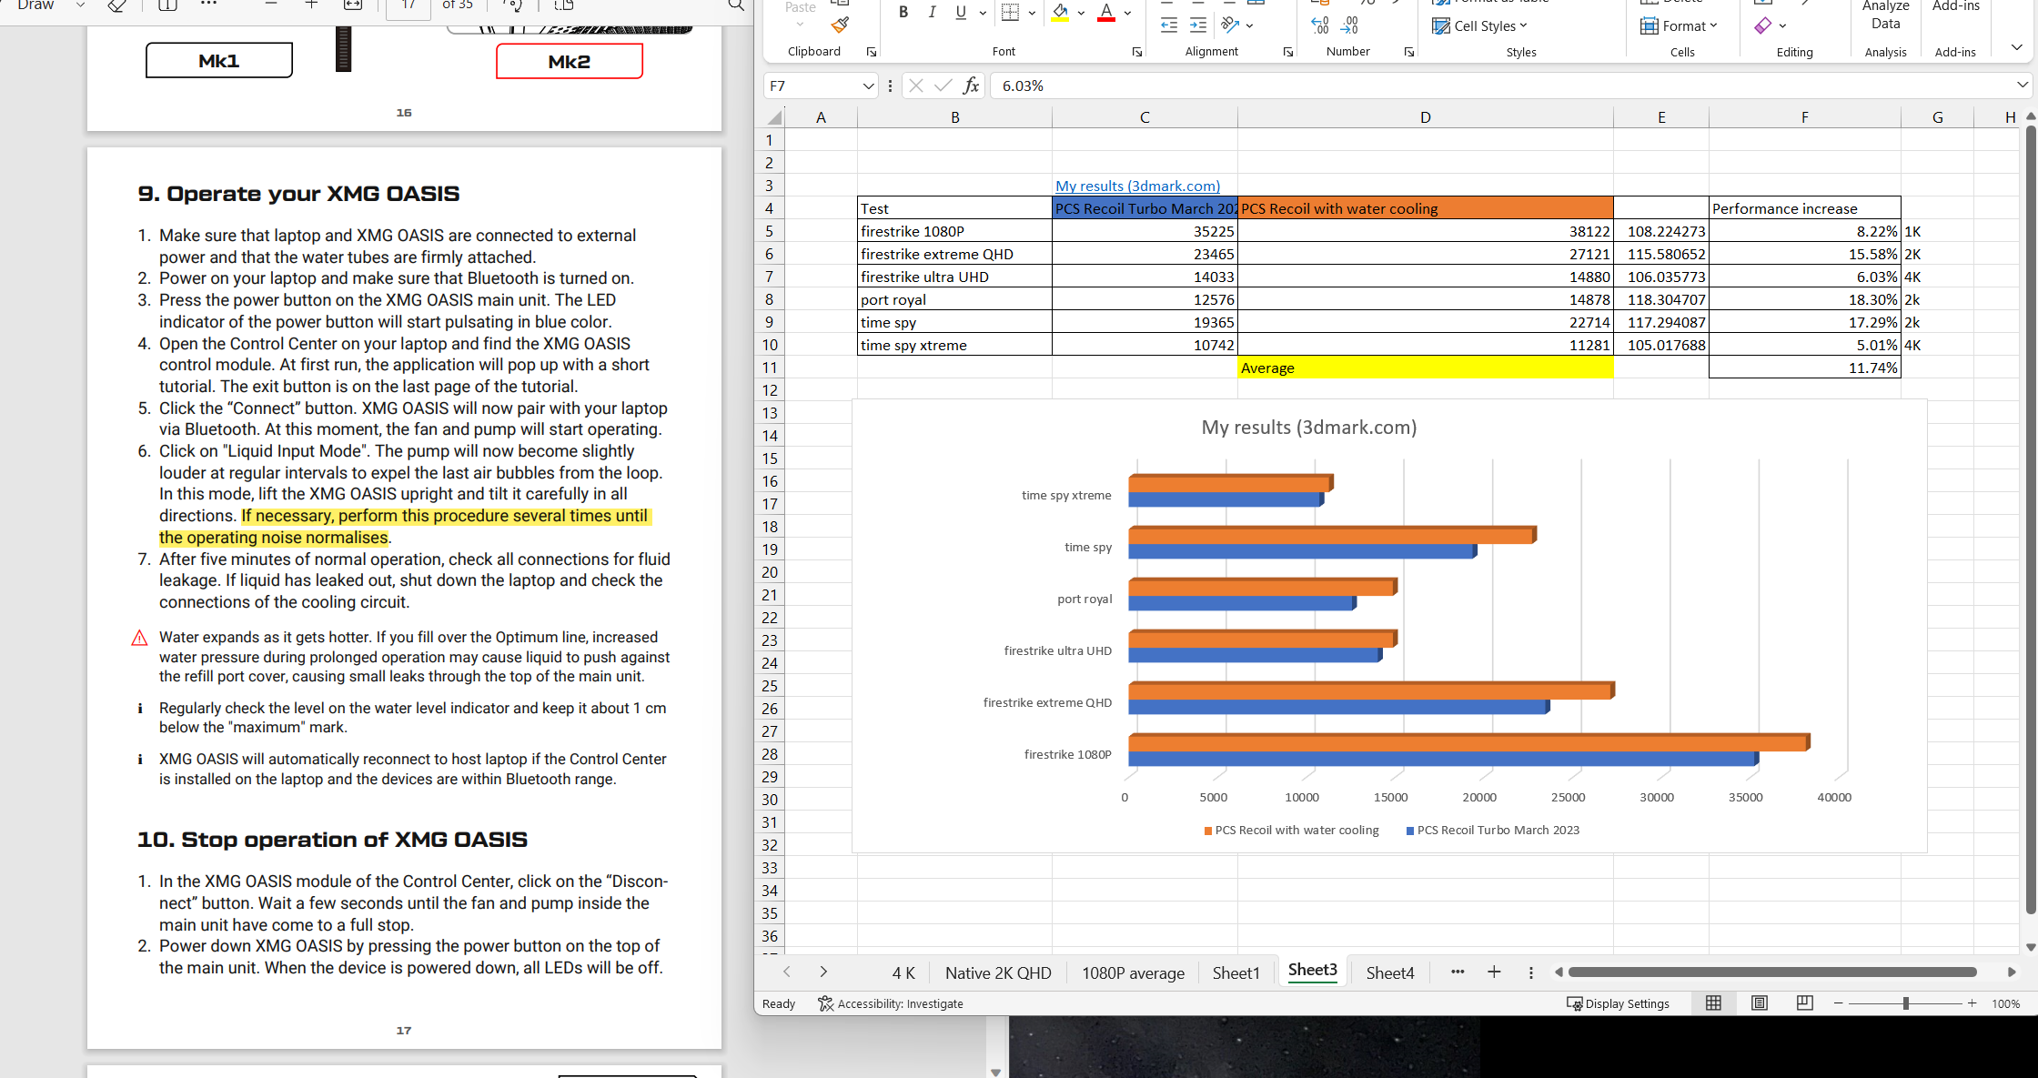Select cell with value 38122

pyautogui.click(x=1425, y=231)
